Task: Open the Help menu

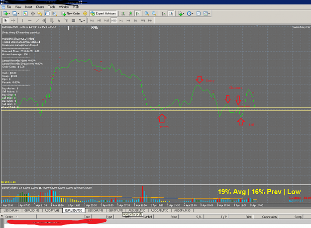Action: 76,7
